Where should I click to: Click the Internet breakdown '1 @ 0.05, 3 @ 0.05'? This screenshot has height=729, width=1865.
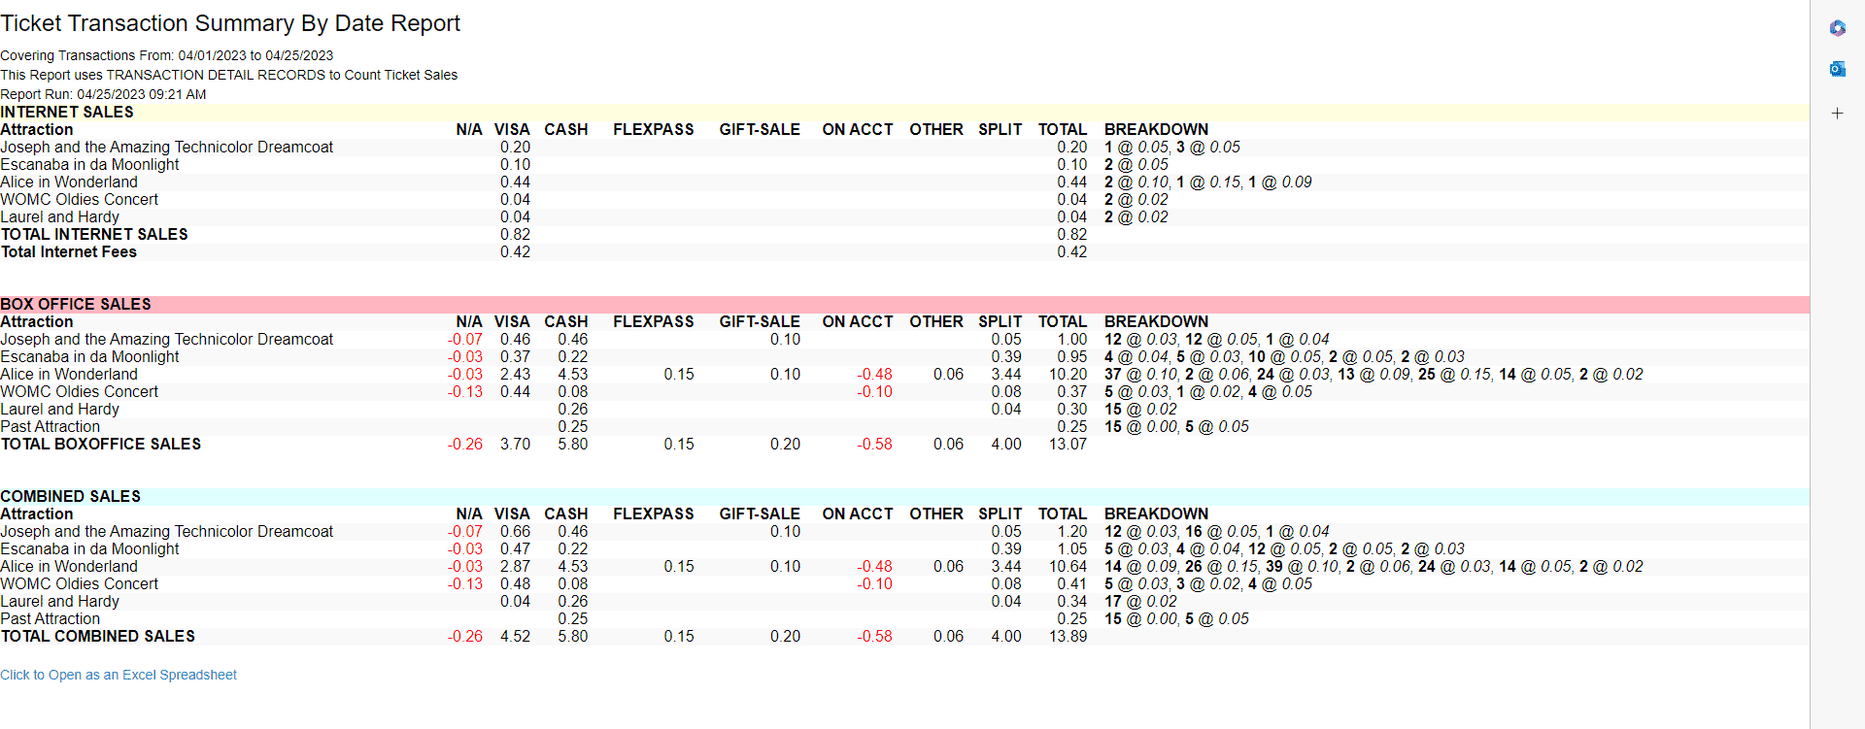1172,148
